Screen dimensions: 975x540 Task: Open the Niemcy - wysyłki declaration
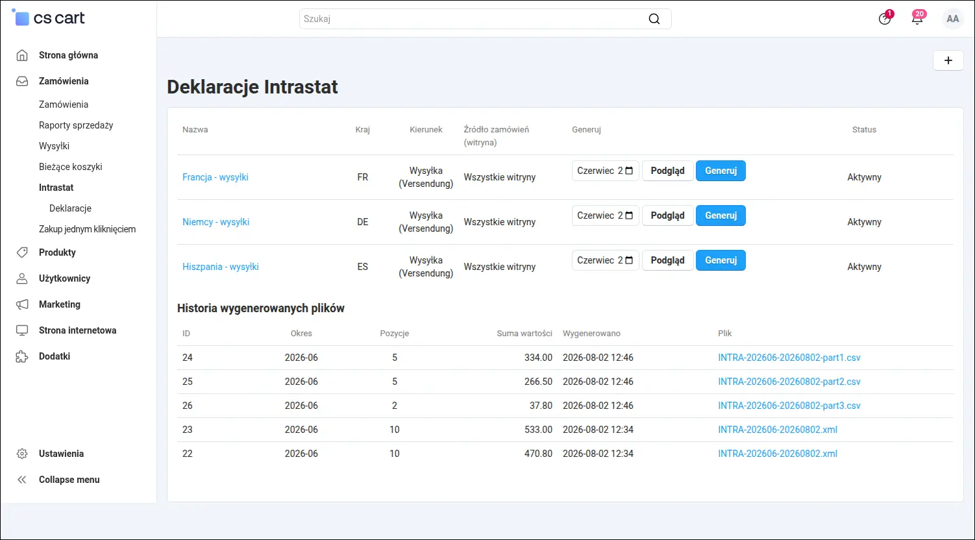216,222
